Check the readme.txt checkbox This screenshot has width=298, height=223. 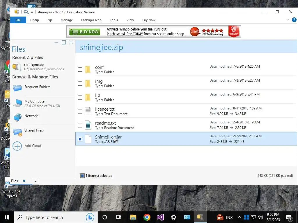tap(80, 125)
